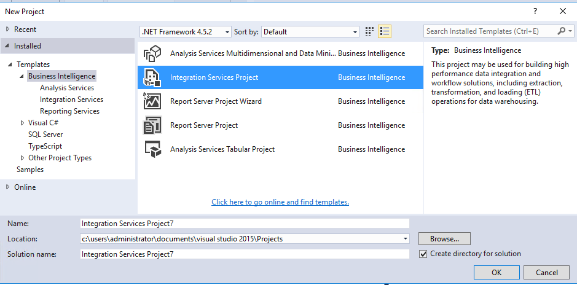Open the Sort by dropdown

(x=355, y=32)
